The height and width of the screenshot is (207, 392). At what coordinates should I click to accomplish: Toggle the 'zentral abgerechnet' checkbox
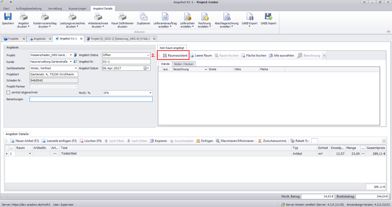(8, 92)
